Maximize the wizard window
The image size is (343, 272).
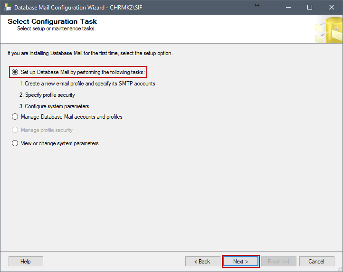[310, 7]
